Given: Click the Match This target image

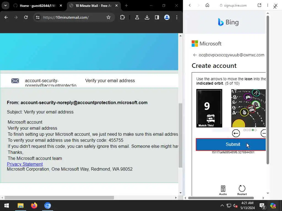Looking at the screenshot, I should tap(209, 108).
